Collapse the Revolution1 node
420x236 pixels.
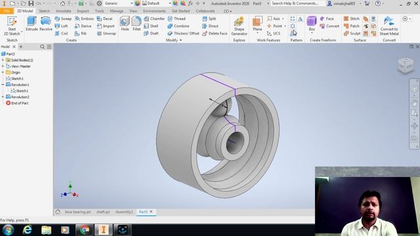[3, 85]
